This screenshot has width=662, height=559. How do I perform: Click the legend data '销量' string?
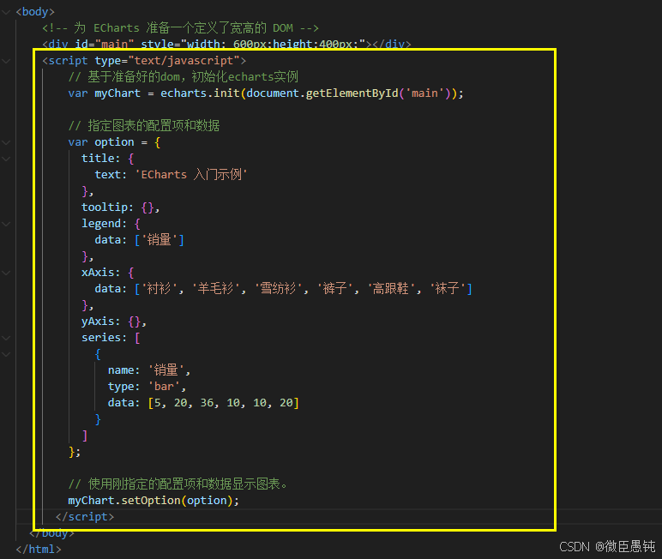click(159, 240)
